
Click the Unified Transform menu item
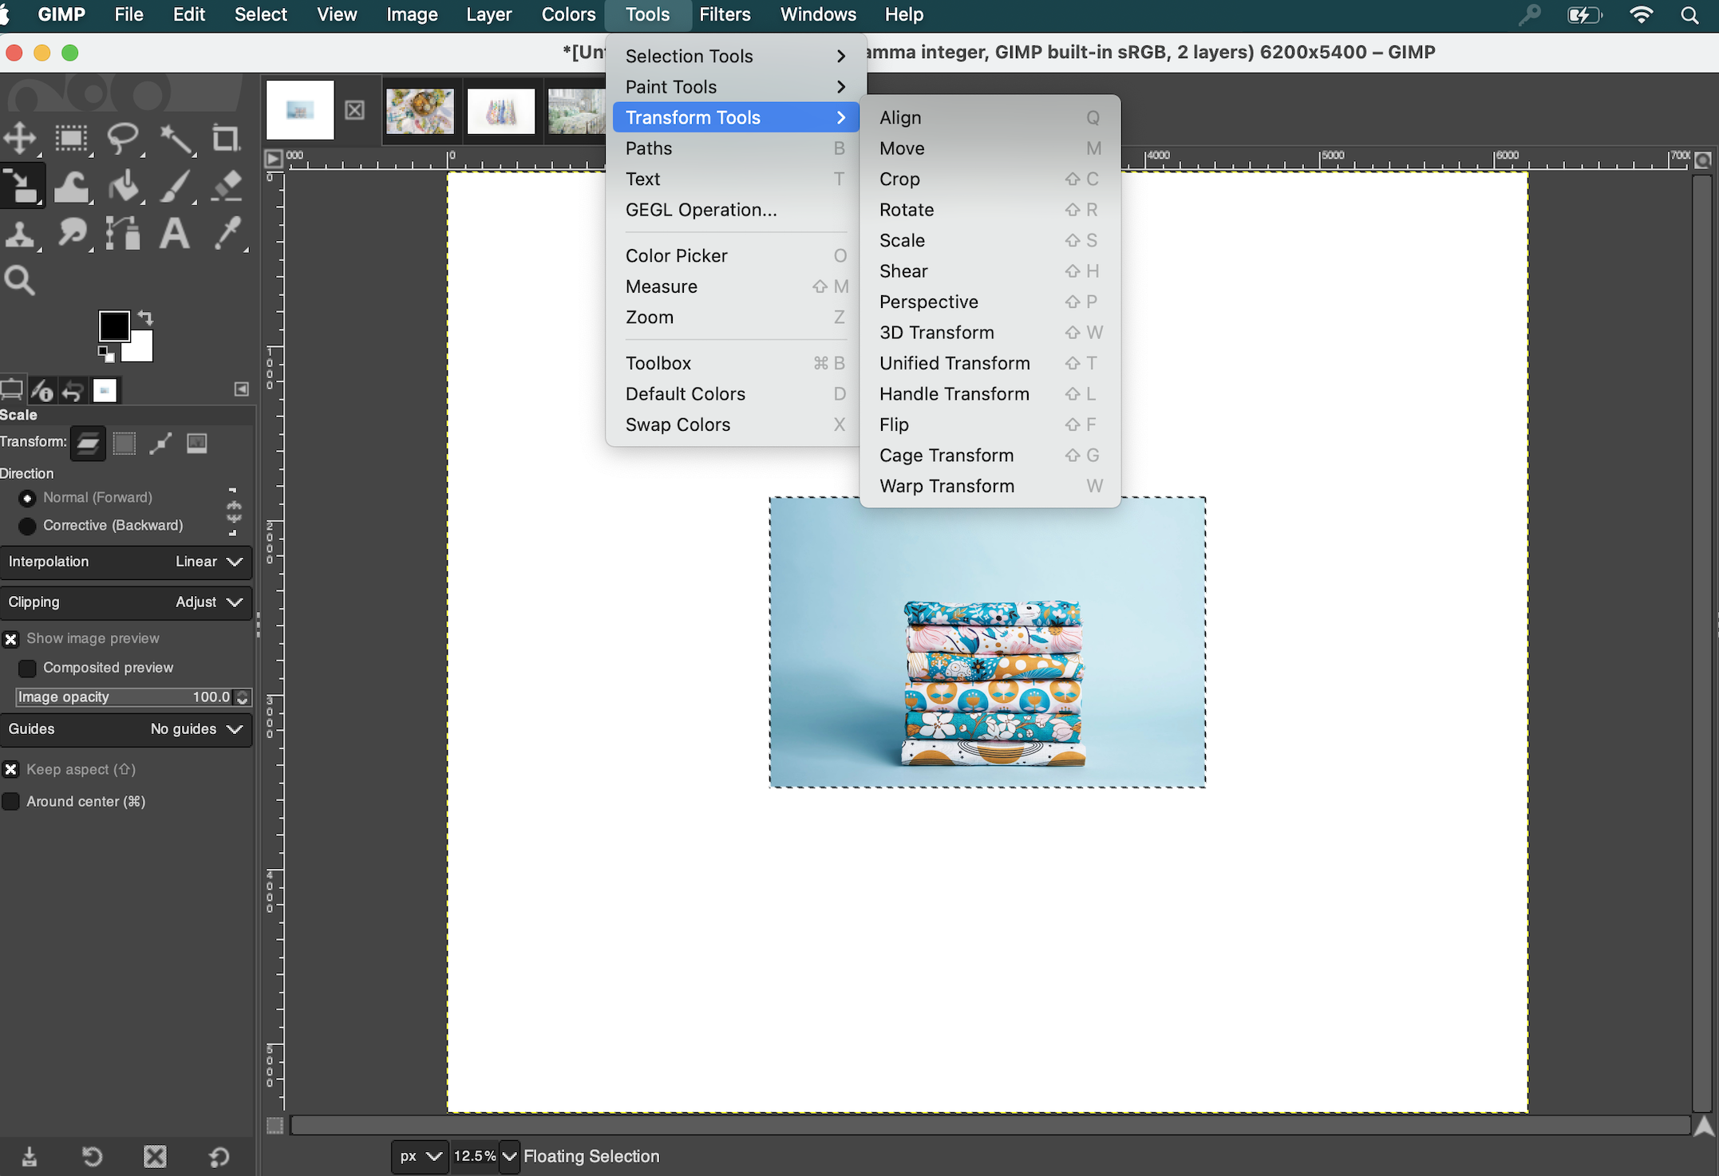tap(954, 363)
